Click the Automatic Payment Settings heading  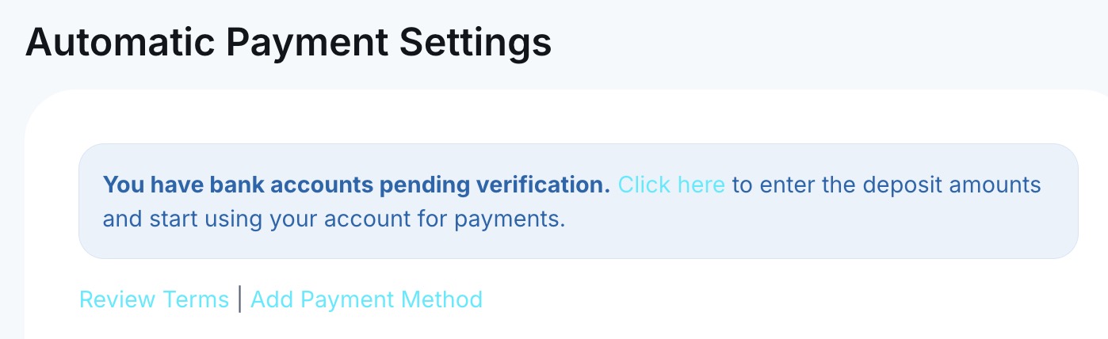click(288, 42)
